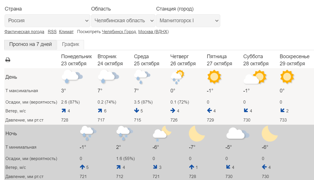
Task: Switch to the График tab
Action: (71, 45)
